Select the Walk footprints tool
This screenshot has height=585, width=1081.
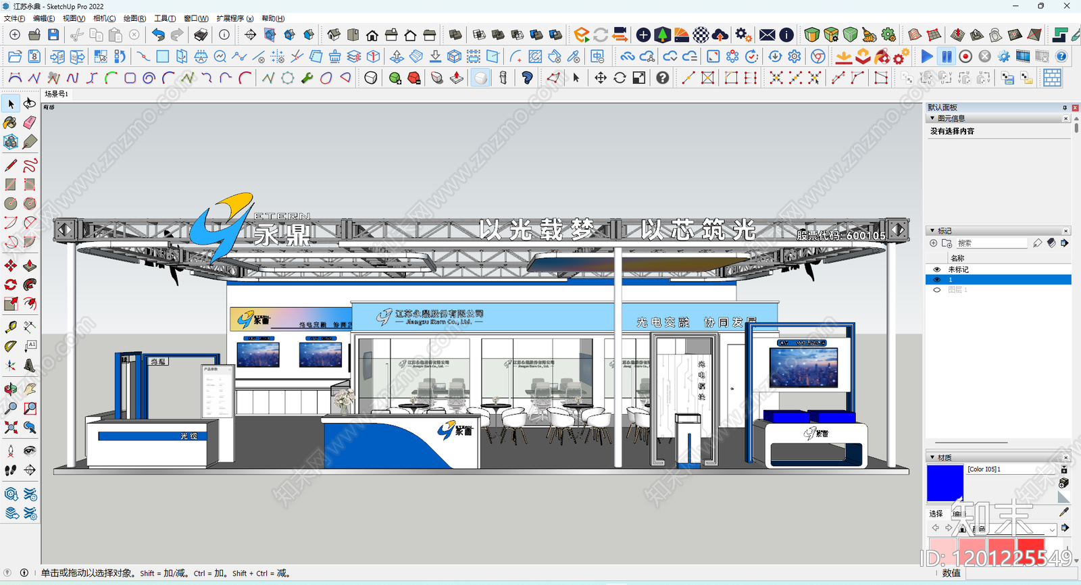tap(11, 470)
